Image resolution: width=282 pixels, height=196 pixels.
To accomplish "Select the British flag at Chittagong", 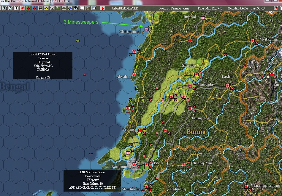I will 147,29.
